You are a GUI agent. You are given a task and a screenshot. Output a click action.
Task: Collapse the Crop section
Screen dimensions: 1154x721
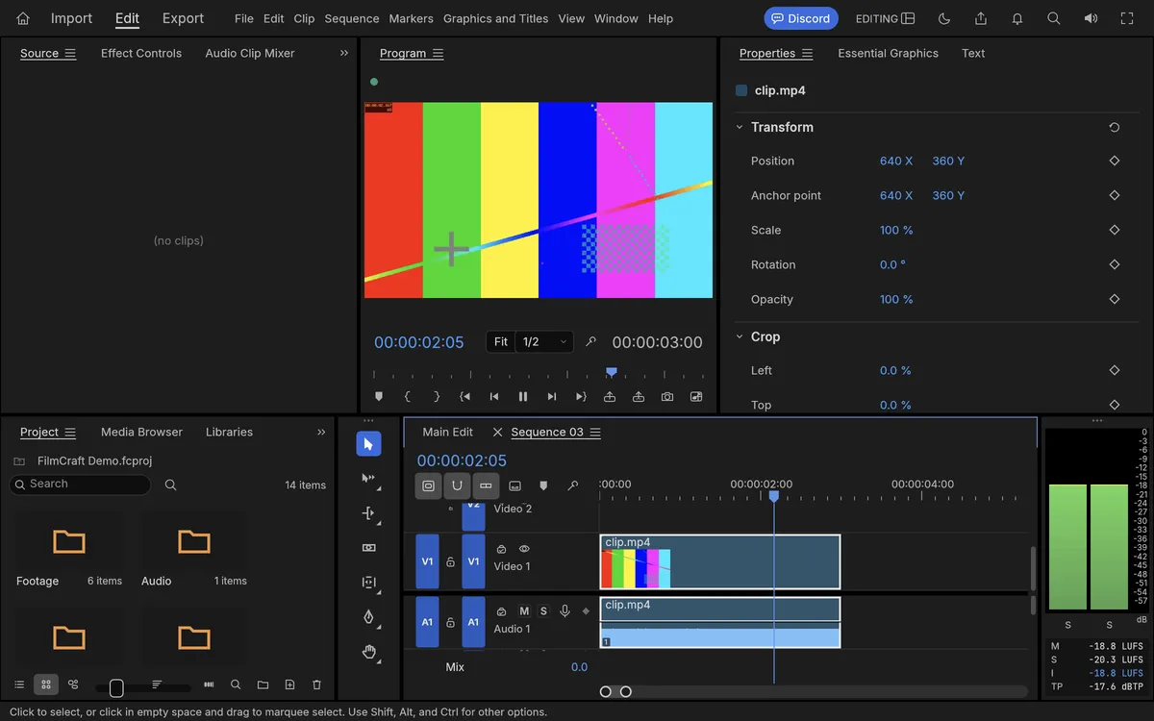coord(740,336)
